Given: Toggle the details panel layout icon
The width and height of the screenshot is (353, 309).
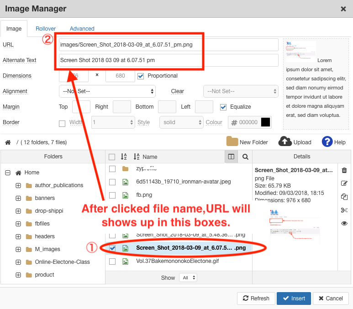Looking at the screenshot, I should [231, 157].
